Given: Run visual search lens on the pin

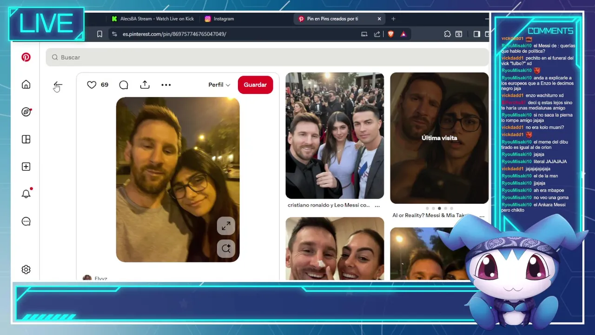Looking at the screenshot, I should [x=226, y=248].
